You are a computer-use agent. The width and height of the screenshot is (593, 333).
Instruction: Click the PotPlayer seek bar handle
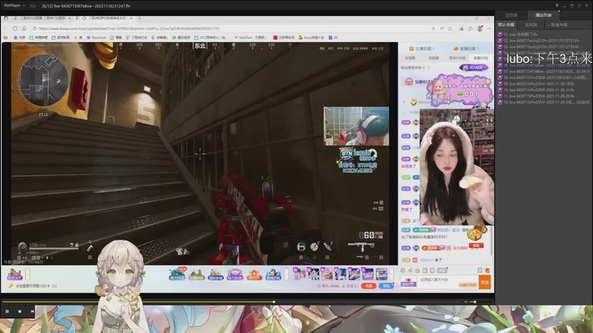[274, 302]
